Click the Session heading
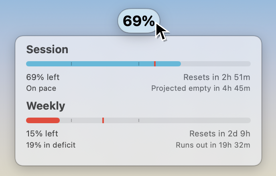 click(47, 50)
